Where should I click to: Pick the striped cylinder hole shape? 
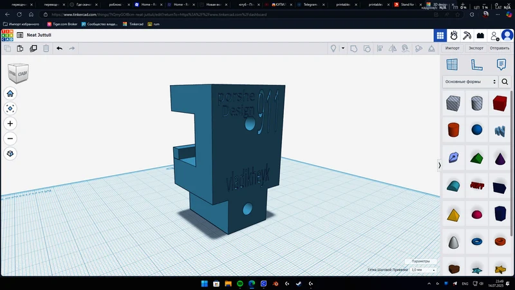point(476,103)
